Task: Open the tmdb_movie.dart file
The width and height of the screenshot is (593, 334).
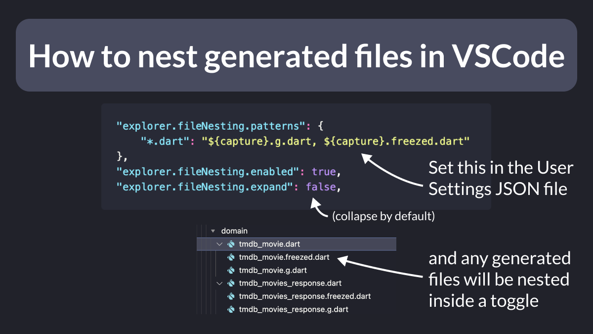Action: pyautogui.click(x=269, y=244)
